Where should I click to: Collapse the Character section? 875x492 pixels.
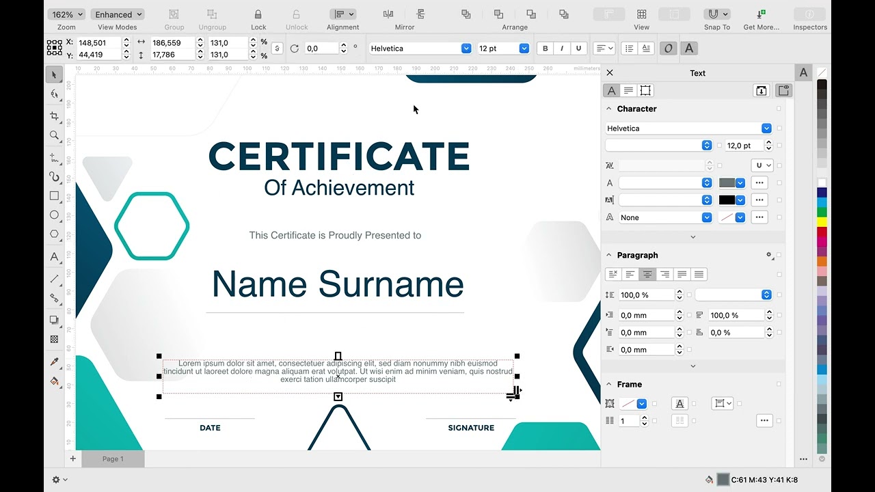pyautogui.click(x=609, y=109)
